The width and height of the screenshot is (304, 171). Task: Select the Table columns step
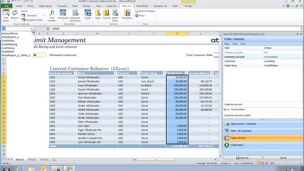[263, 138]
